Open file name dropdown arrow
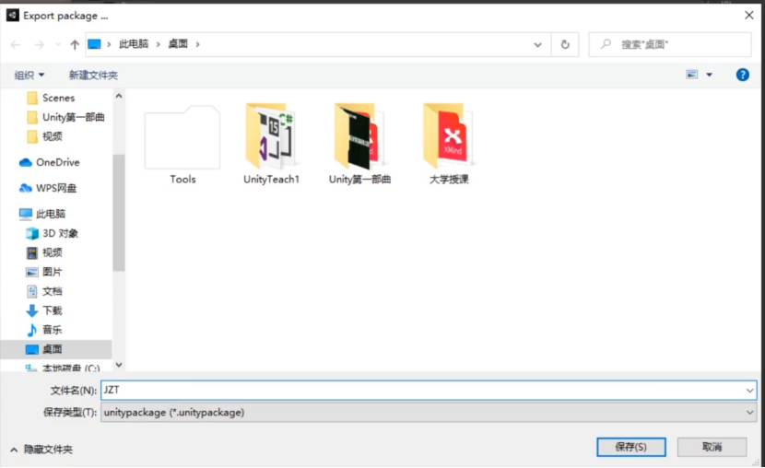The height and width of the screenshot is (468, 765). click(x=749, y=391)
